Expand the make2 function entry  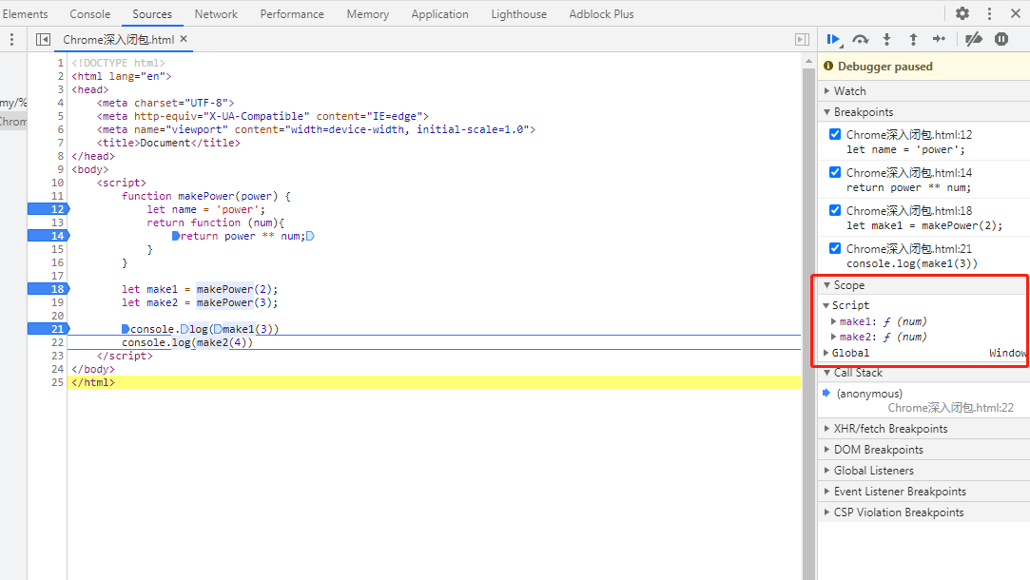[x=833, y=337]
